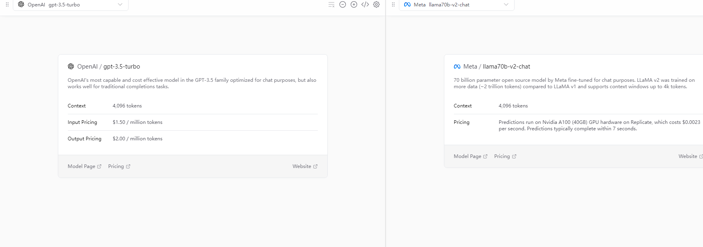Click the '$2.00 / million tokens' value

pos(137,139)
